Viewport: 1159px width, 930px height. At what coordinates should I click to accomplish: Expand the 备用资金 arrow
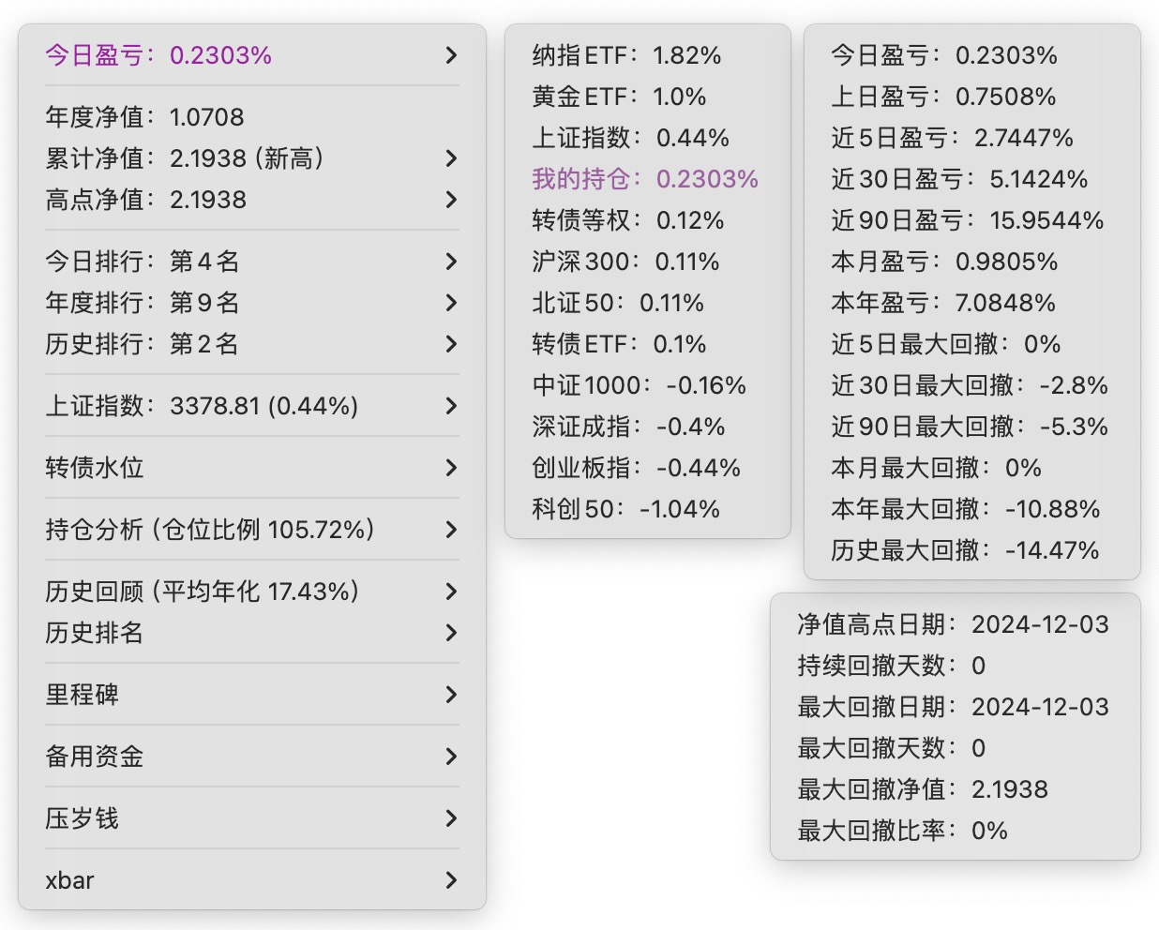coord(451,757)
